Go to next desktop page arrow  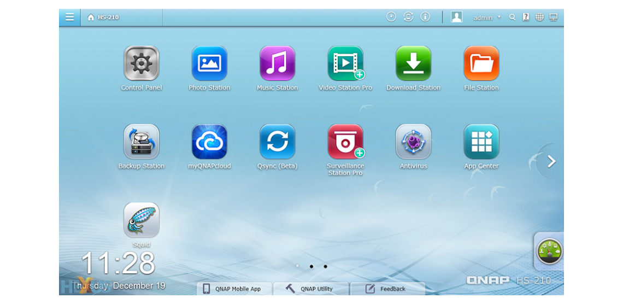click(551, 161)
